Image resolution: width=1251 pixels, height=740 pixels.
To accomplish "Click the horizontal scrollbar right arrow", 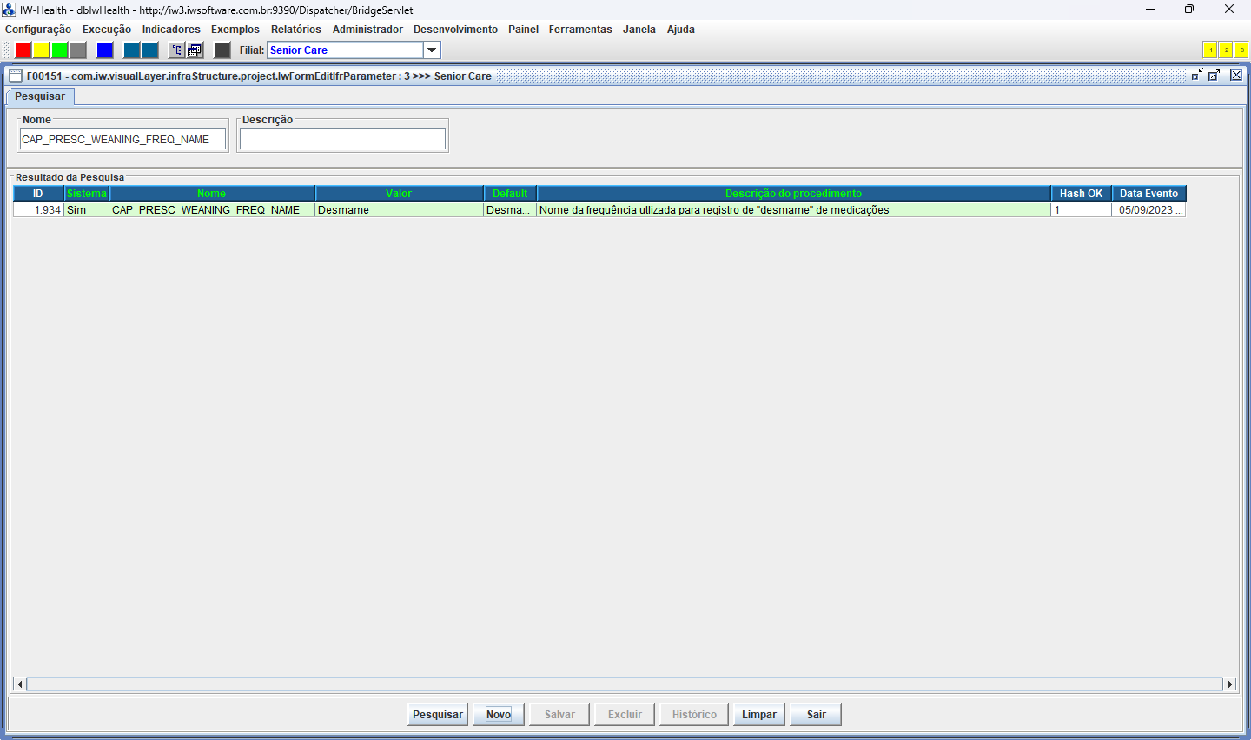I will (x=1229, y=684).
